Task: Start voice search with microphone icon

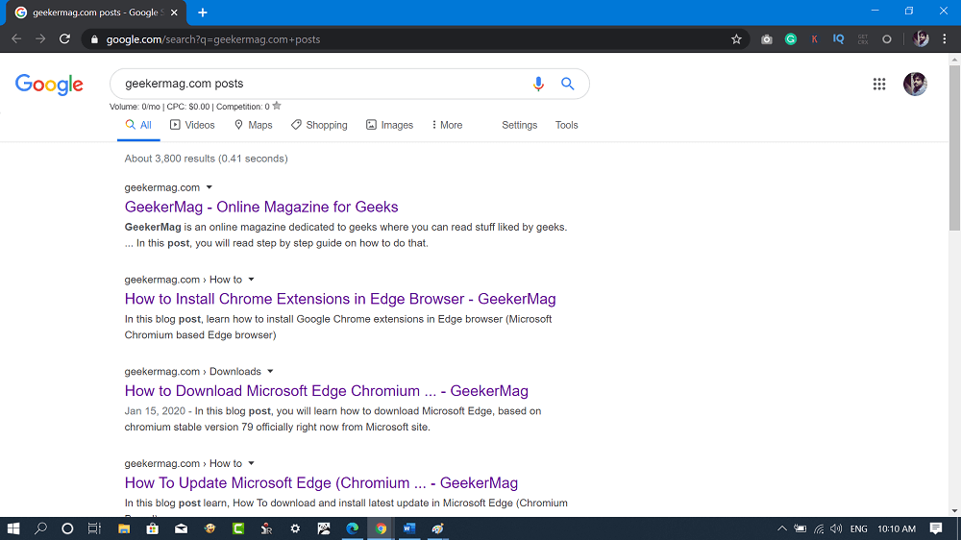Action: click(x=538, y=84)
